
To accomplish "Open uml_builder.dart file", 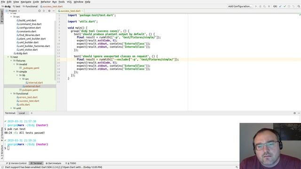I will coord(27,42).
